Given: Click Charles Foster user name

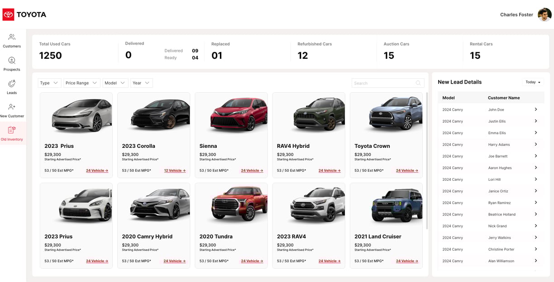Looking at the screenshot, I should pos(516,14).
